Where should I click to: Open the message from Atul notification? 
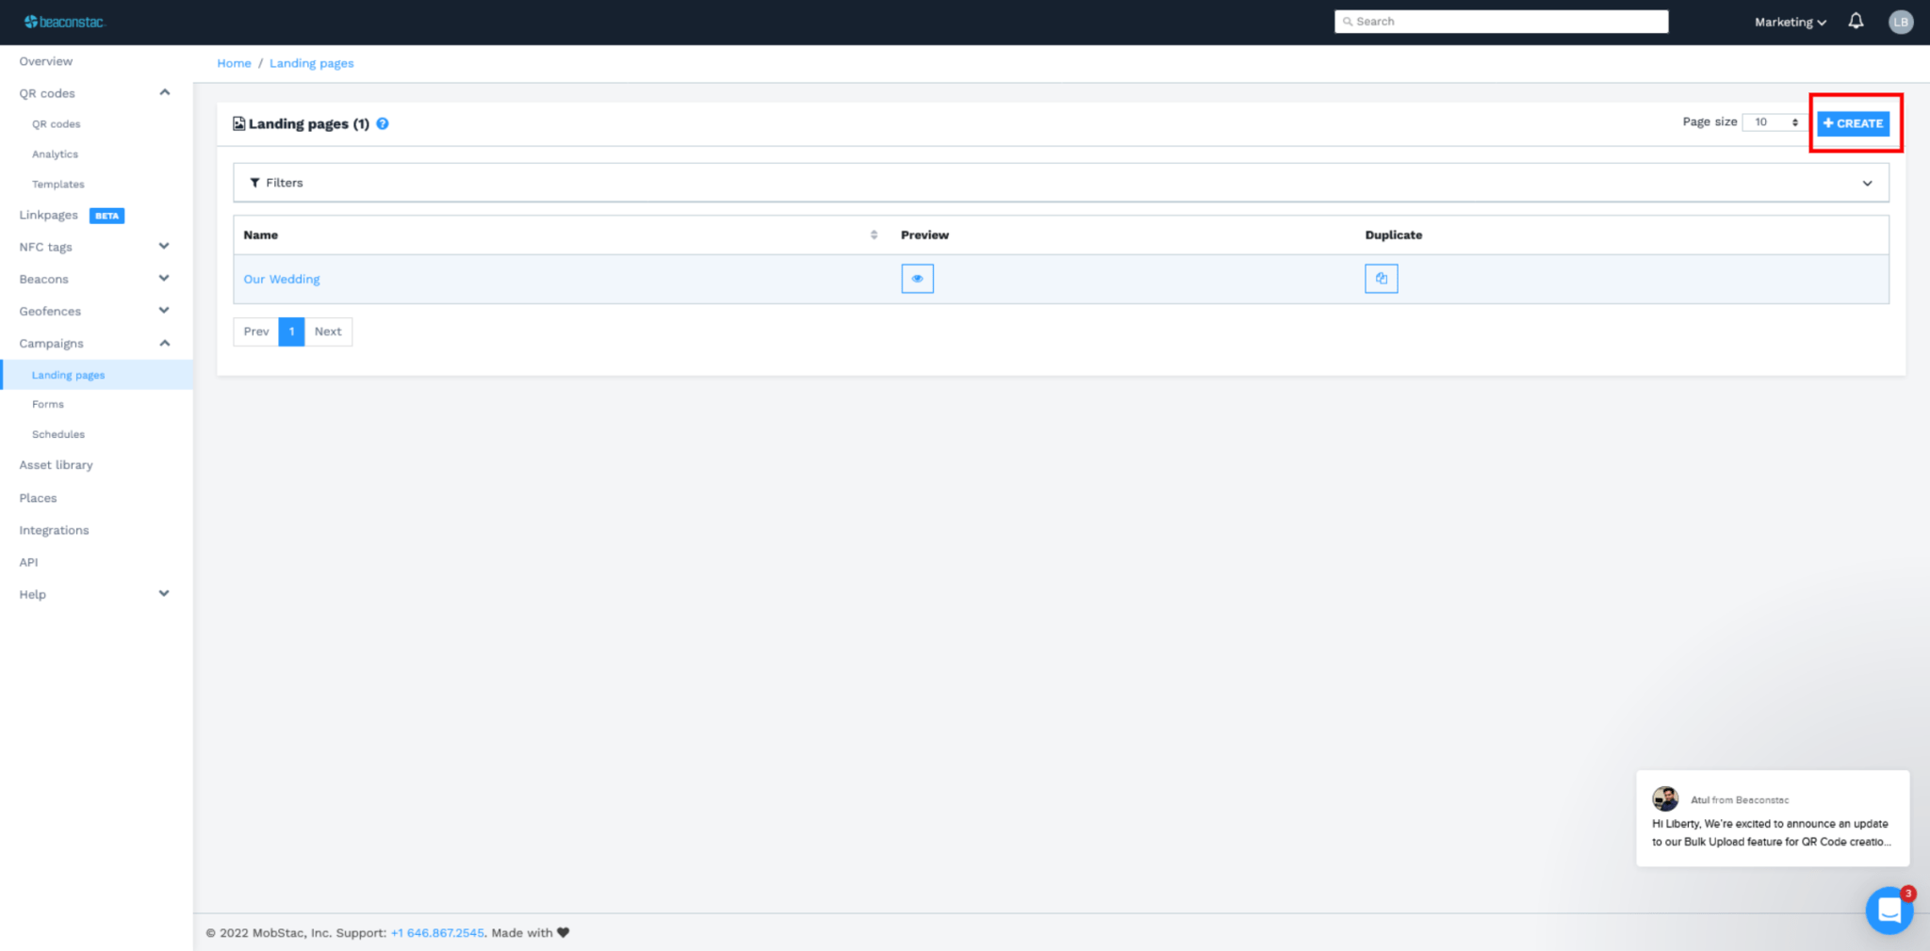click(x=1773, y=818)
